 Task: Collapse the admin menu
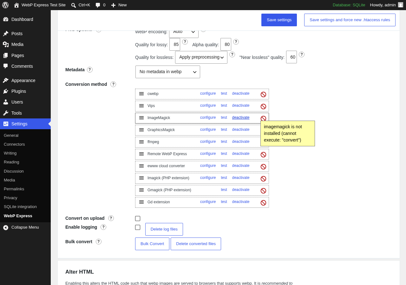(x=25, y=227)
